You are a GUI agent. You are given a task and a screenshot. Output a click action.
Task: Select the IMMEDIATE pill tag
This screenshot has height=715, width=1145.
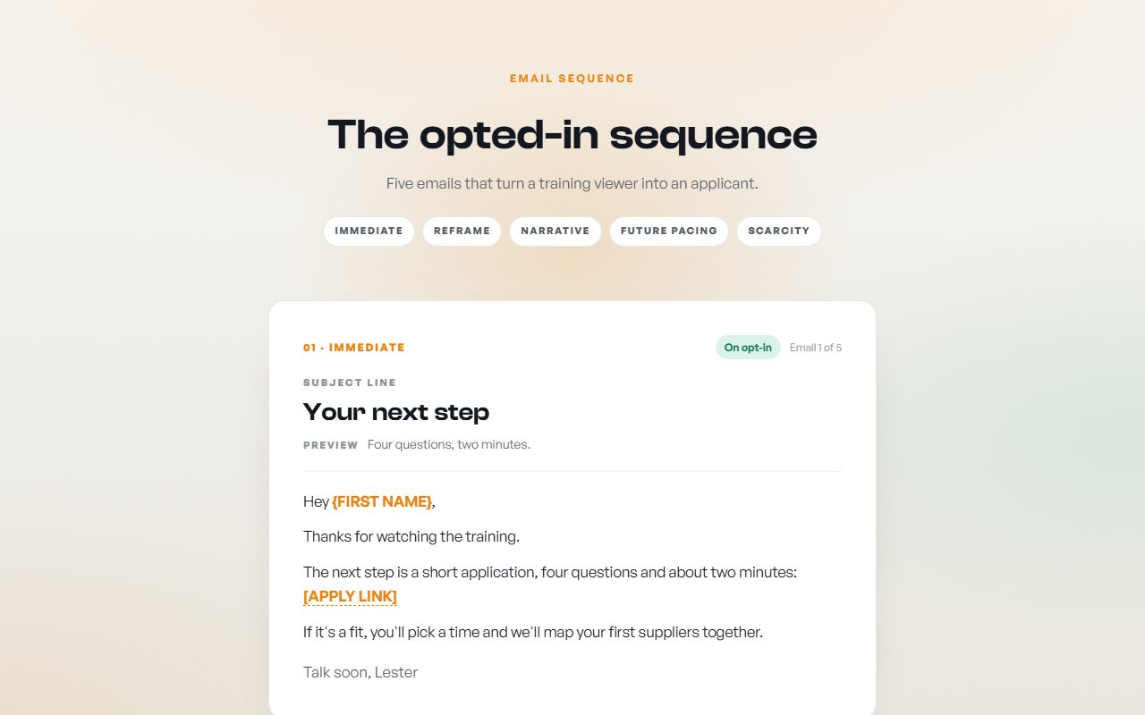(x=369, y=231)
